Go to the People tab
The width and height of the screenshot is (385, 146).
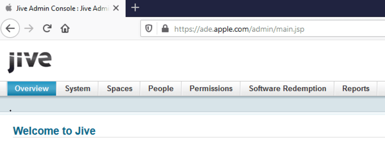click(x=161, y=88)
